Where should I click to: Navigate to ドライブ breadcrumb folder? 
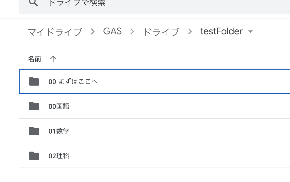161,32
